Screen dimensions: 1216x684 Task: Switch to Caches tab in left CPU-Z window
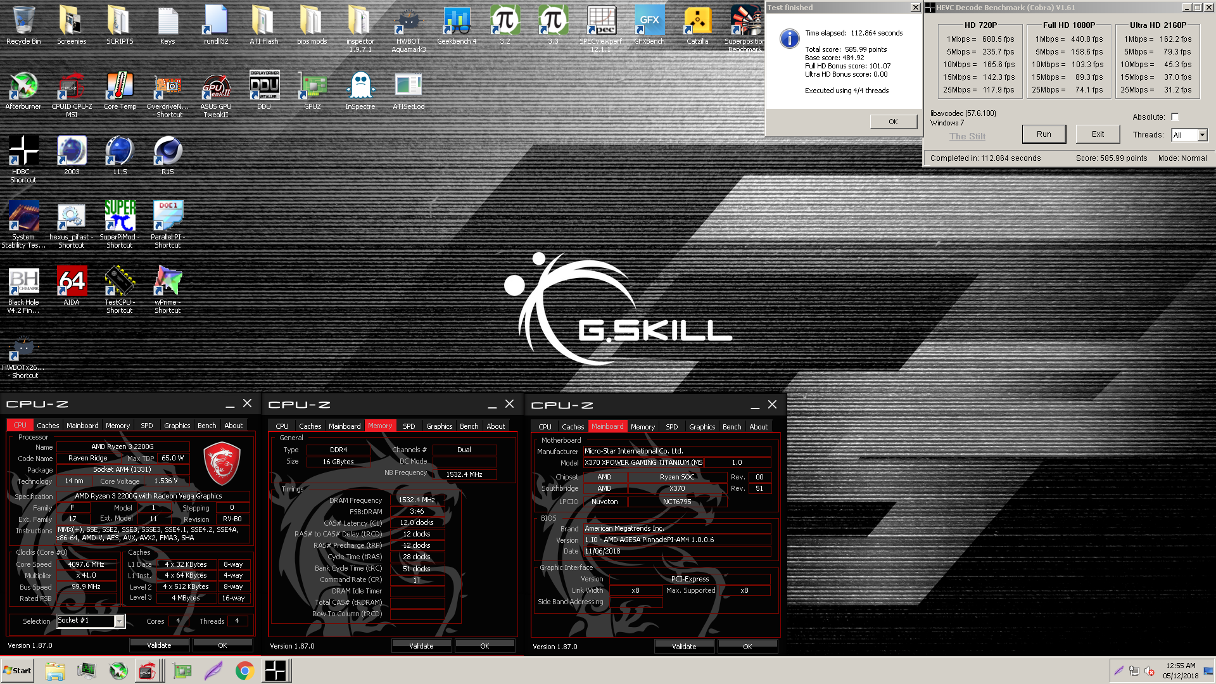click(47, 426)
